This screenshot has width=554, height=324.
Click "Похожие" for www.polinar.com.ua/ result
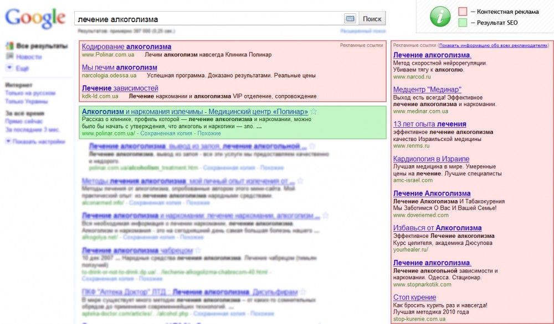click(x=209, y=133)
